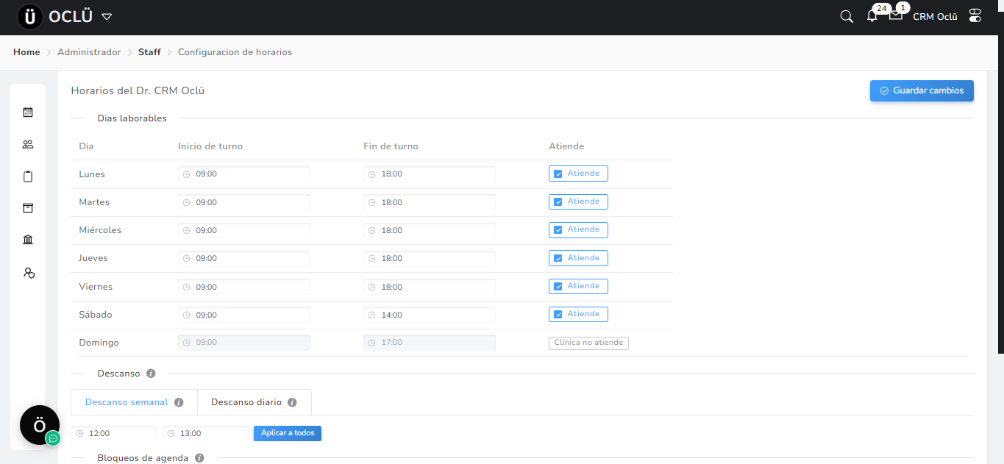
Task: Uncheck Atiende for Miércoles
Action: coord(558,230)
